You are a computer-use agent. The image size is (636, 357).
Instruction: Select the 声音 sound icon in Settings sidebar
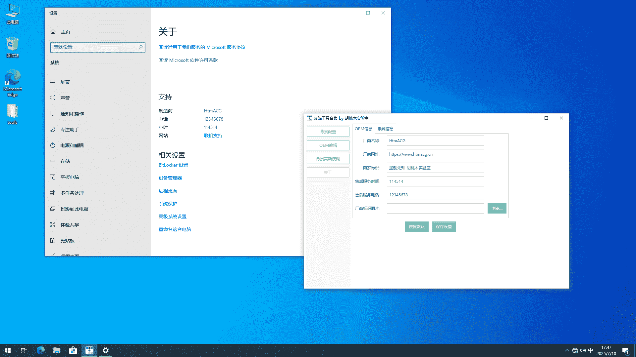pyautogui.click(x=53, y=98)
